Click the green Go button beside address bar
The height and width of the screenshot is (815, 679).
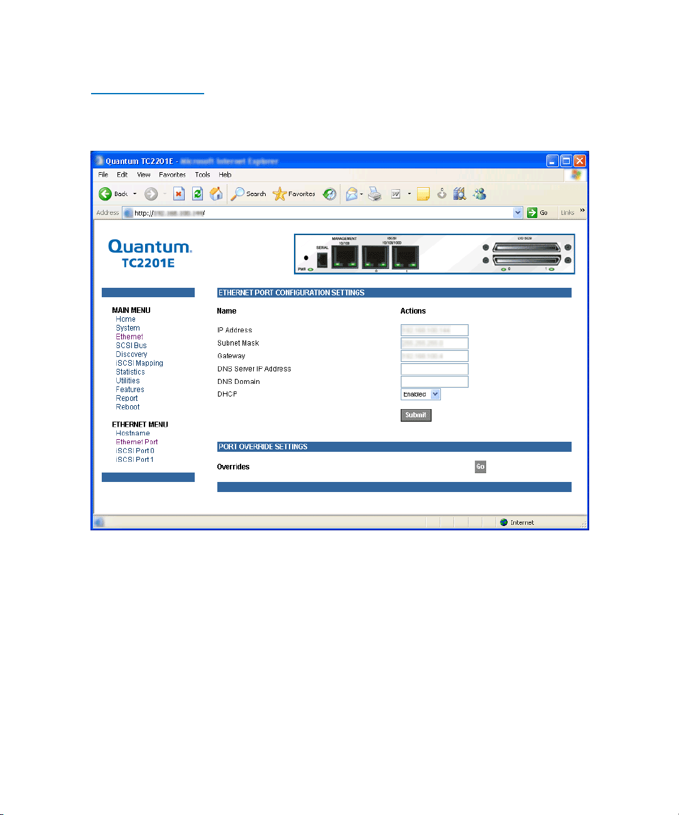pos(538,213)
